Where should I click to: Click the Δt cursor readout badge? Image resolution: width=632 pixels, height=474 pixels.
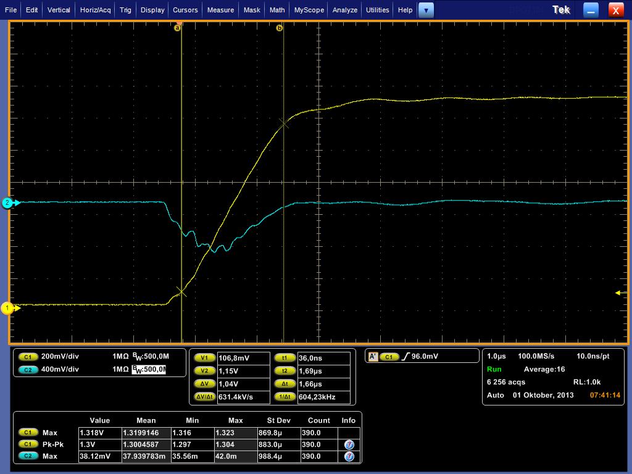tap(285, 384)
